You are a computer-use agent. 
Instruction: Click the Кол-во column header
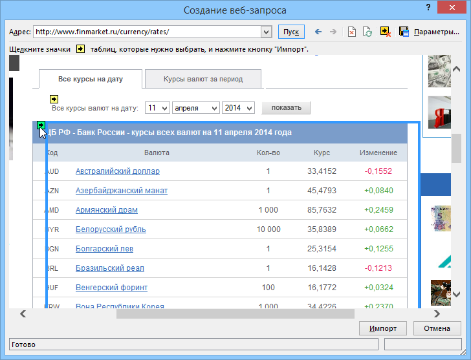[x=268, y=153]
